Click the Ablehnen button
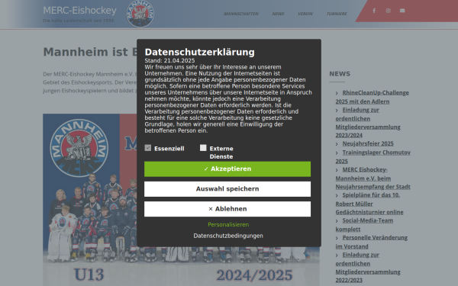This screenshot has height=286, width=458. (x=227, y=209)
